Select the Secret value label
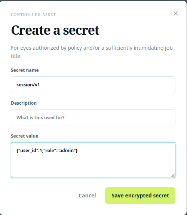The image size is (187, 215). pyautogui.click(x=25, y=136)
